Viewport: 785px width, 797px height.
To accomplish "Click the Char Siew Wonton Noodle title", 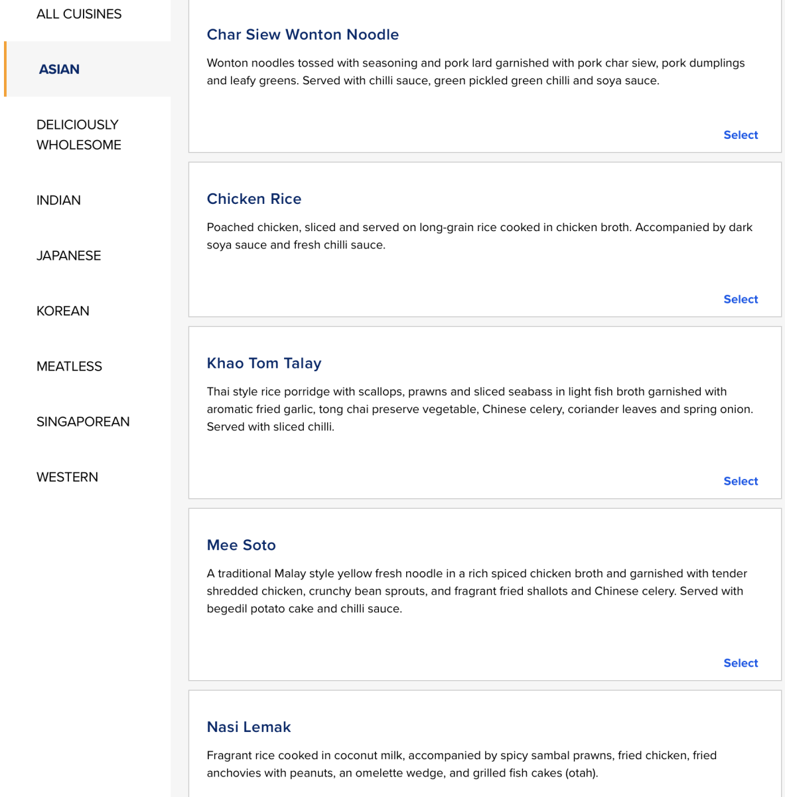I will coord(303,35).
